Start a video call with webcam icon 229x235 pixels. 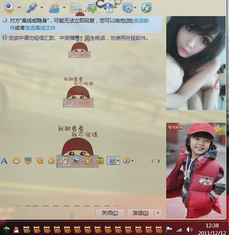pyautogui.click(x=9, y=7)
